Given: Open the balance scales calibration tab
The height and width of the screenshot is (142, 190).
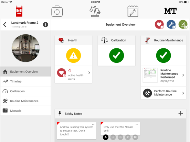Looking at the screenshot, I should (x=95, y=11).
